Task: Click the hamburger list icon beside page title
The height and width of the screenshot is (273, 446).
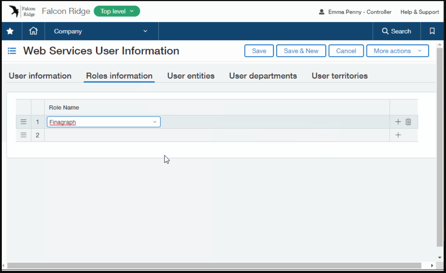Action: pos(12,51)
